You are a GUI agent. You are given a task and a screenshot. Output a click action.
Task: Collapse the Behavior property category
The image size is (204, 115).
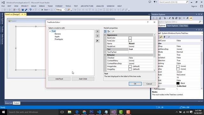[x=105, y=55]
